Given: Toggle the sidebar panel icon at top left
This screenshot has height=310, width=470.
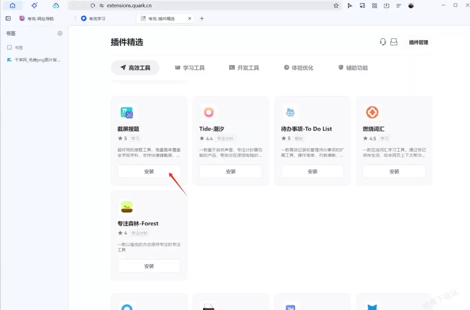Looking at the screenshot, I should coord(8,18).
